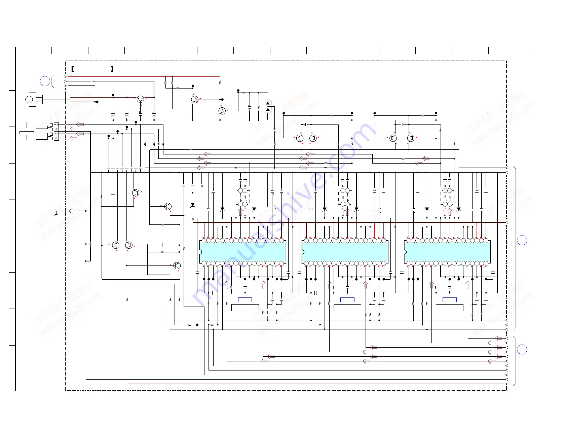Click the top-left transistor on the red supply line
This screenshot has height=425, width=565.
click(141, 100)
